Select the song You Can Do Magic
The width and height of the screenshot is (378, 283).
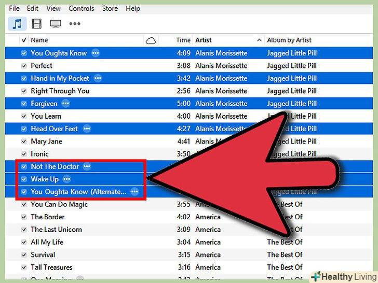point(59,205)
